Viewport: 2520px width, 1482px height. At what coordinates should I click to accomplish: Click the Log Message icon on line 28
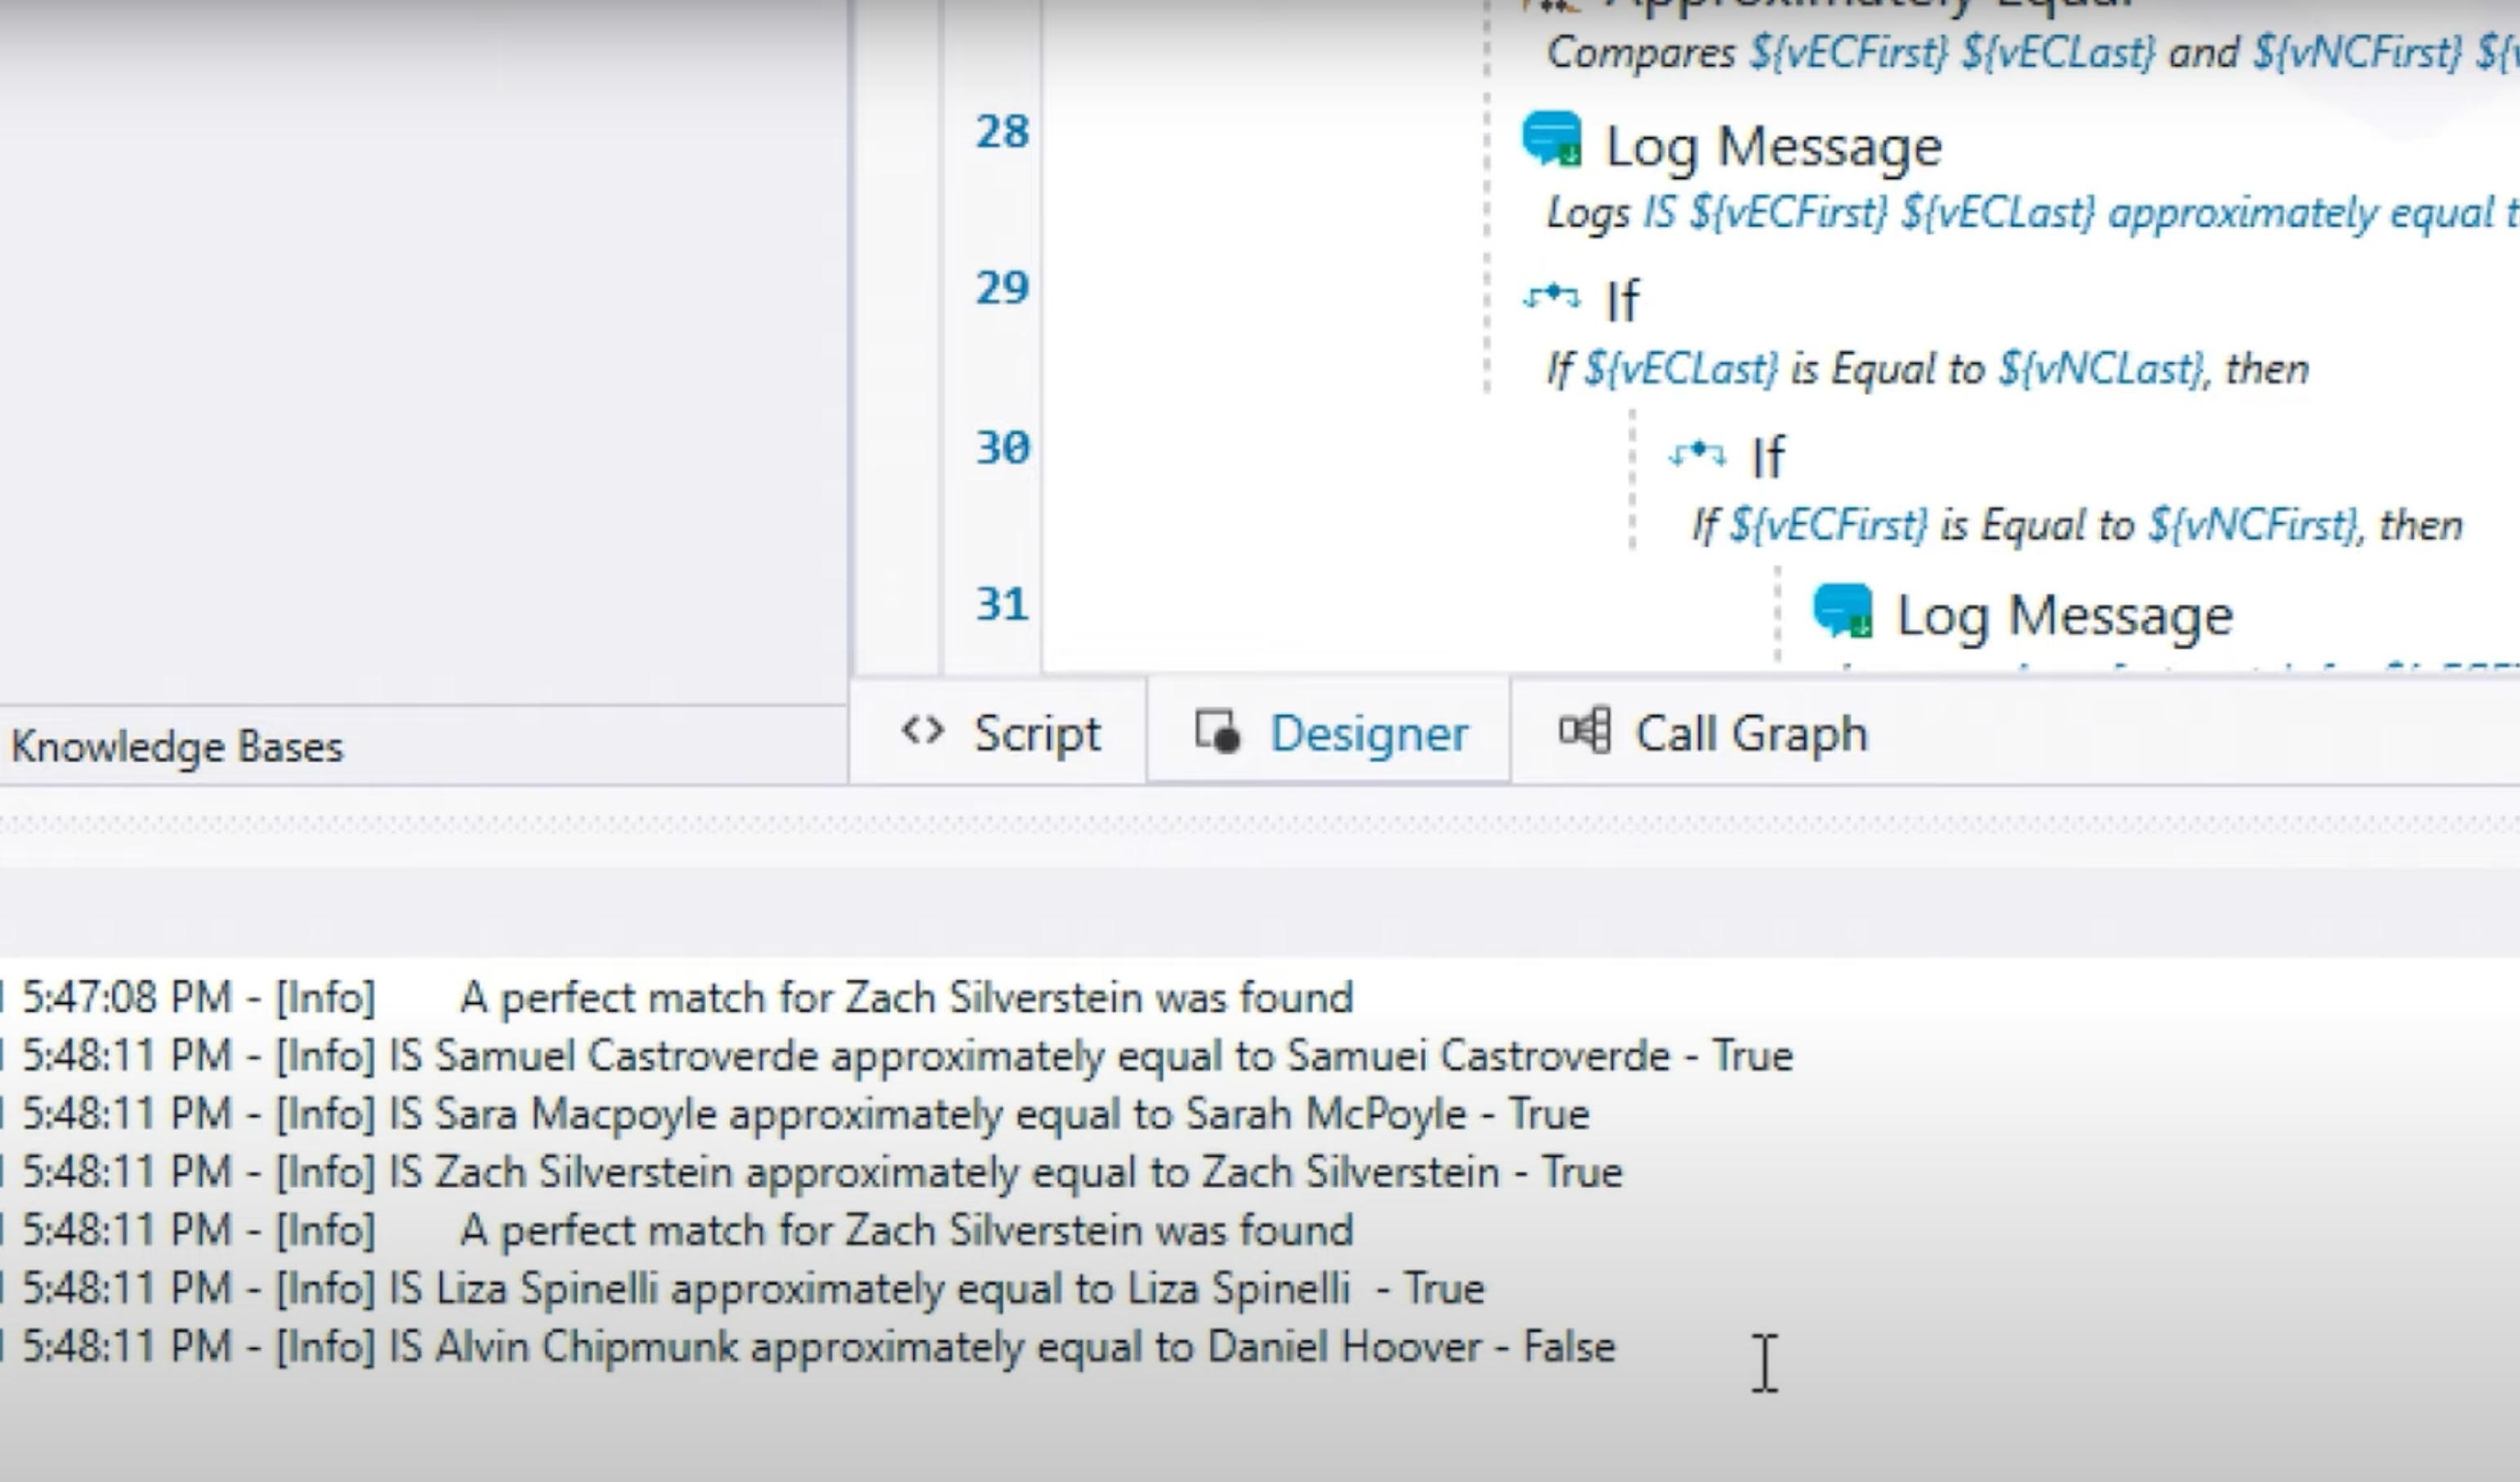pos(1552,138)
